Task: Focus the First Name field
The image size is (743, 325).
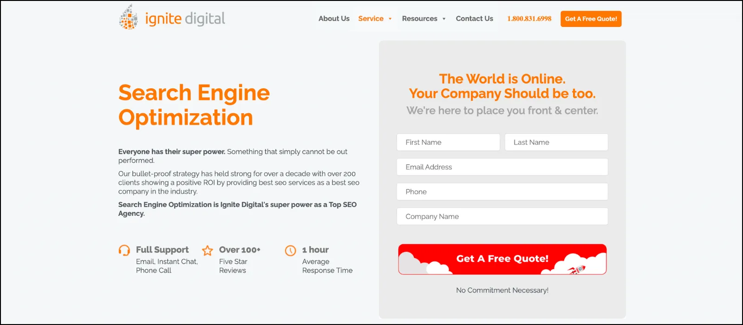Action: 448,142
